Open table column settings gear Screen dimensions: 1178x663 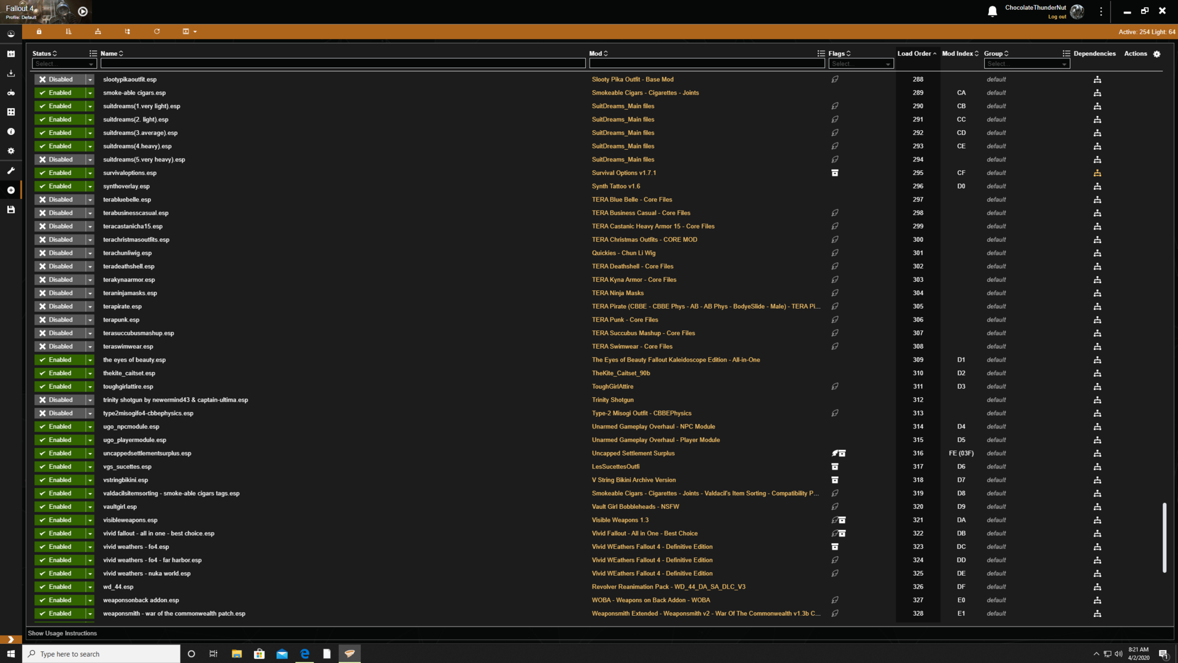1157,54
